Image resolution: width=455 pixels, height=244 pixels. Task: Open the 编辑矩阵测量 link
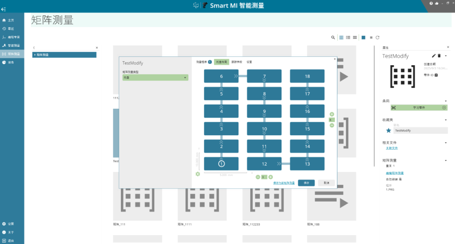[x=395, y=173]
